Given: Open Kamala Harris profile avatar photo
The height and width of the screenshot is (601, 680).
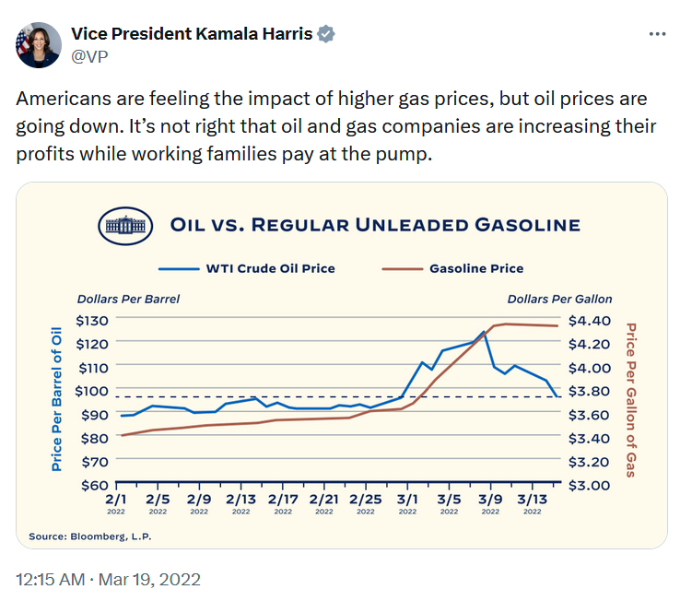Looking at the screenshot, I should coord(39,45).
